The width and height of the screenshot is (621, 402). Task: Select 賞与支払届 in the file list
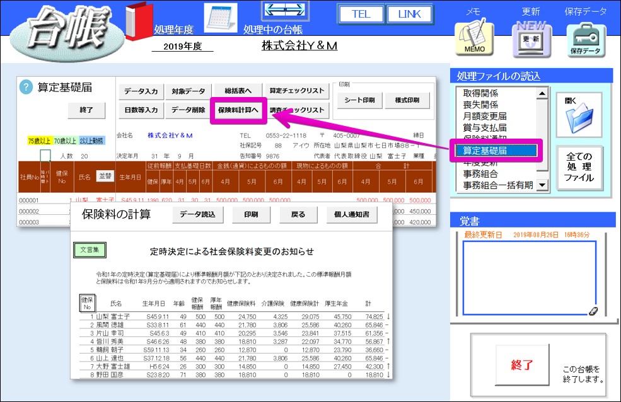[497, 128]
